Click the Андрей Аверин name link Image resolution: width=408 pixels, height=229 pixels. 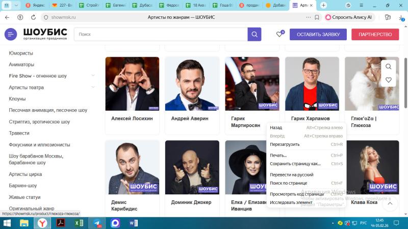tap(190, 118)
